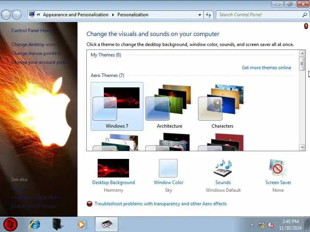Click the Personalization breadcrumb

133,15
